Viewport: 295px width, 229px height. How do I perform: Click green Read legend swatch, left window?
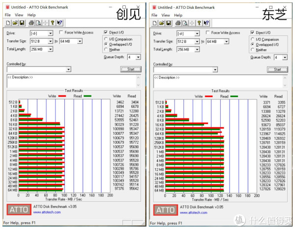pos(88,96)
